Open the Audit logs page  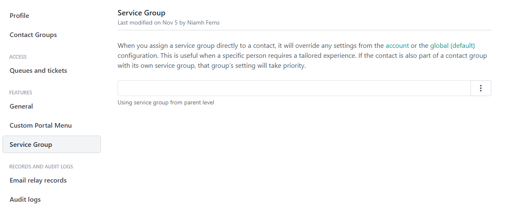pos(25,200)
